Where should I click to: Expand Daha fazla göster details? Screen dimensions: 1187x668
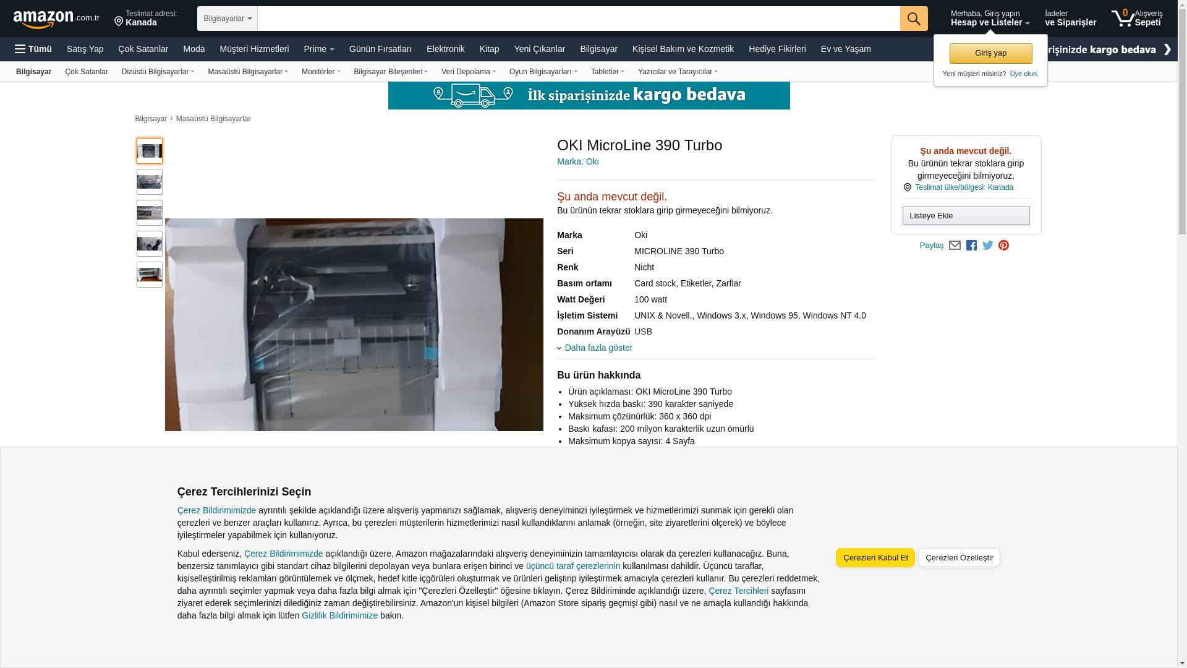[598, 348]
